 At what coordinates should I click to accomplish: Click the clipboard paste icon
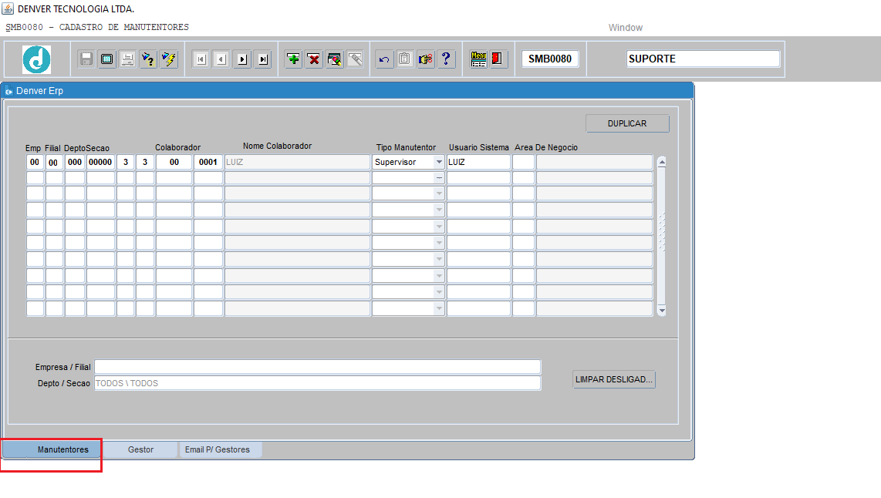[x=404, y=59]
